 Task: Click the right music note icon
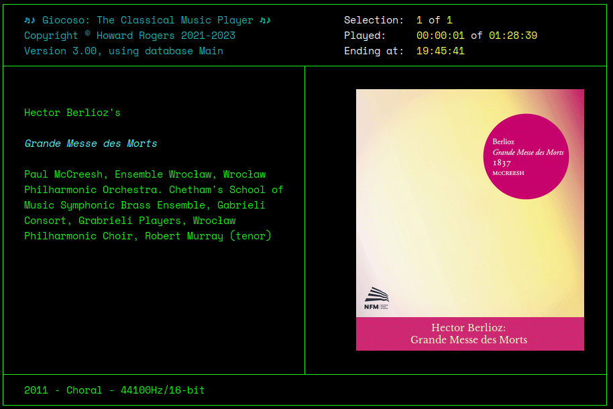(x=264, y=20)
